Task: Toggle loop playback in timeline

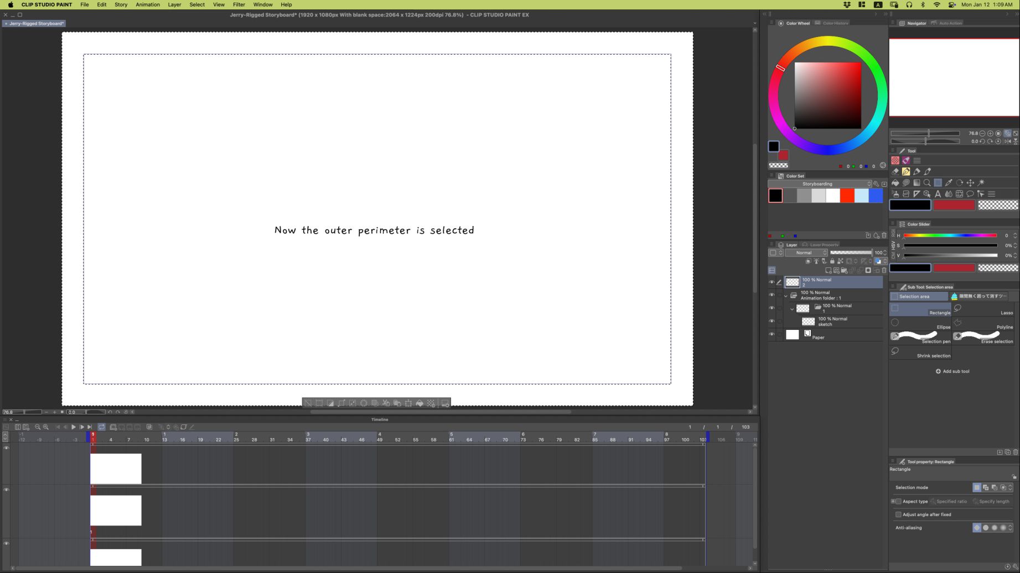Action: (101, 427)
